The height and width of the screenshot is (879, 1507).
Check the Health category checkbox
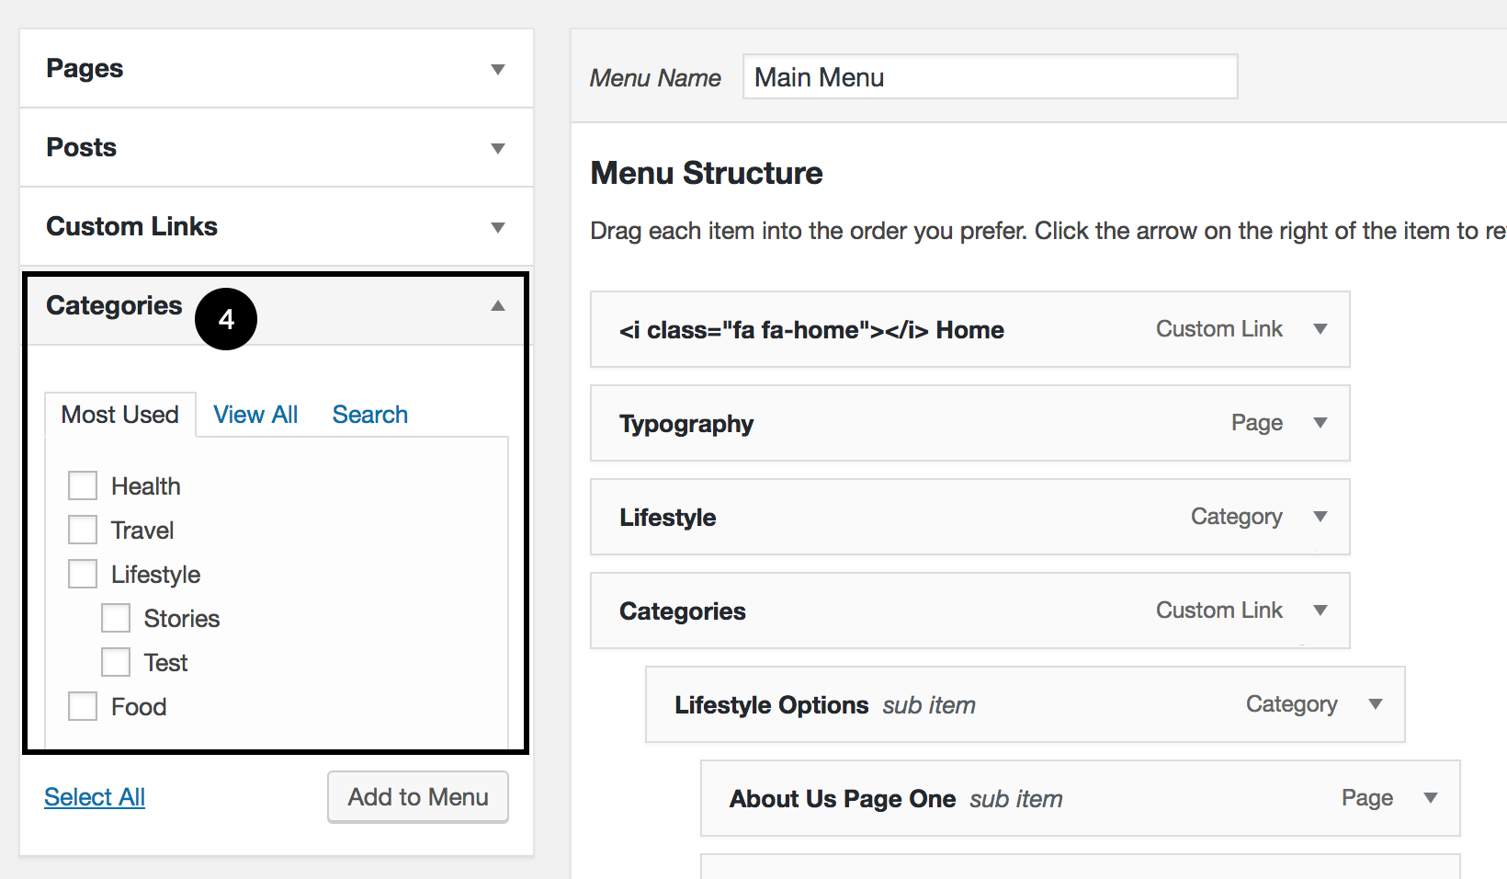[83, 485]
